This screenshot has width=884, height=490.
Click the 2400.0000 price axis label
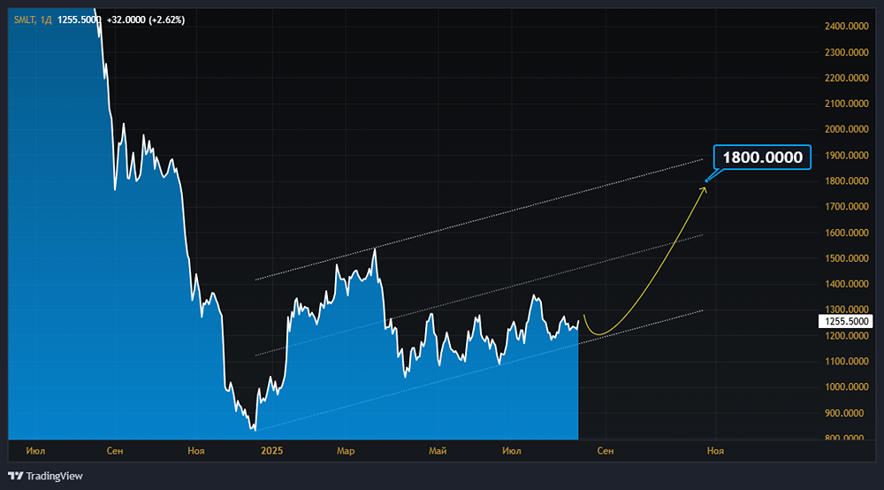click(846, 26)
